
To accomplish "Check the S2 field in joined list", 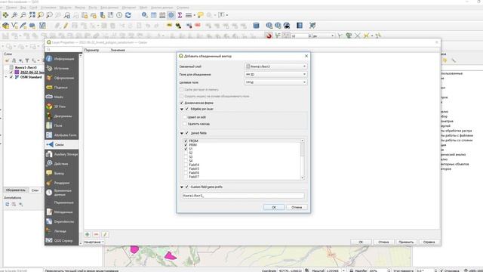I will (186, 153).
